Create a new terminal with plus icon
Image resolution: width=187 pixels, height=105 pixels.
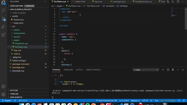[163, 70]
